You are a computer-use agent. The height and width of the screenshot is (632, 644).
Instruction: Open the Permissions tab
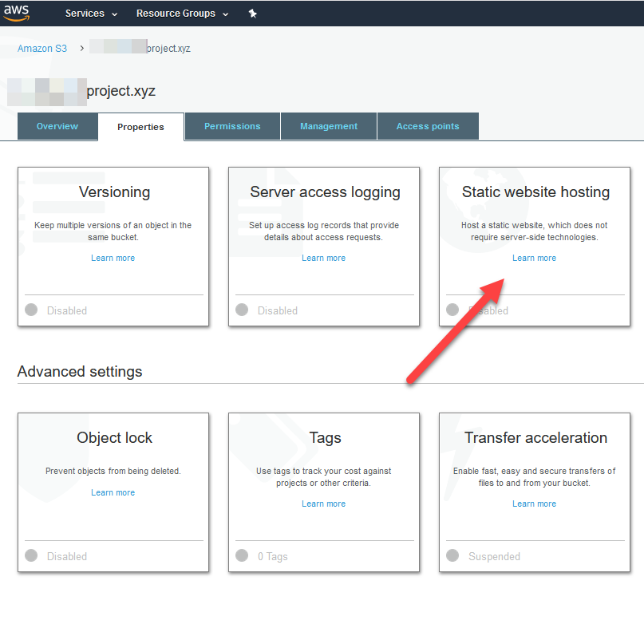click(232, 126)
